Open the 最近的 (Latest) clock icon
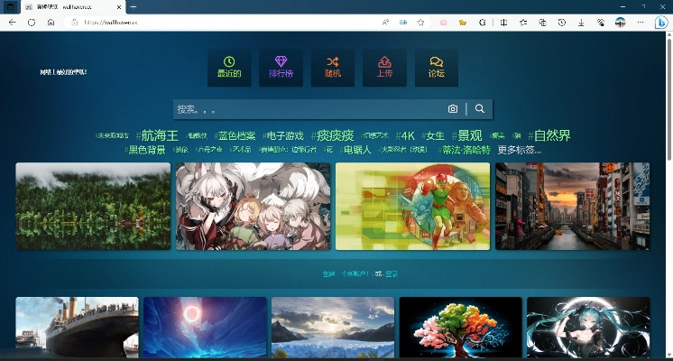 [229, 68]
